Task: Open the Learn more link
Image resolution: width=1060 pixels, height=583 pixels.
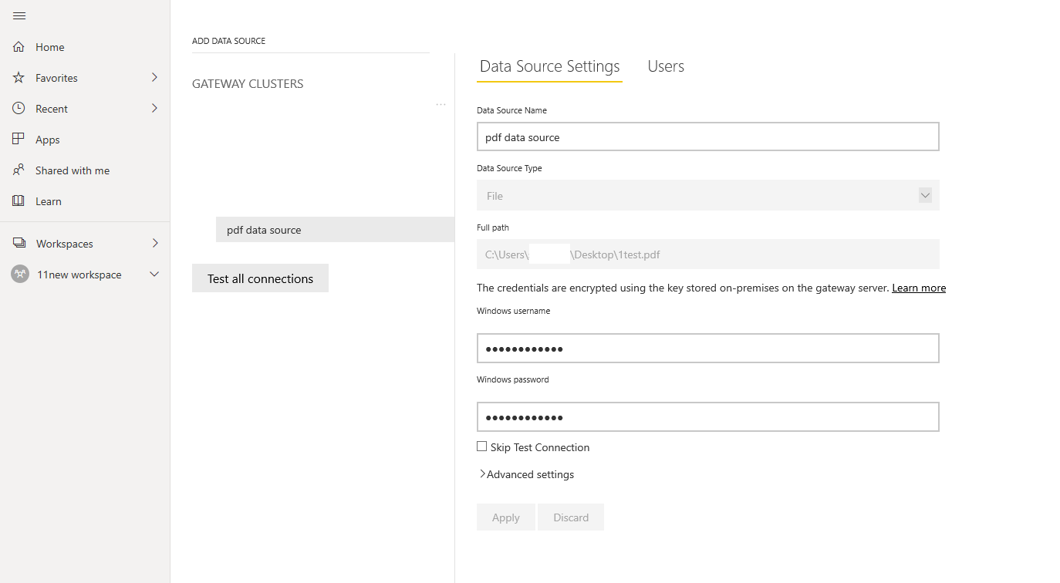Action: coord(919,288)
